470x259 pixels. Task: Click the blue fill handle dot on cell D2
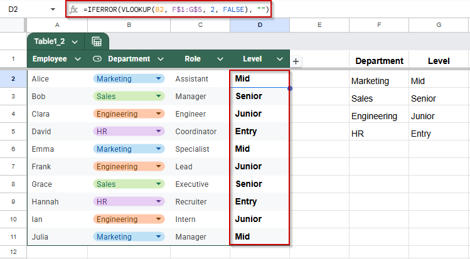point(289,88)
